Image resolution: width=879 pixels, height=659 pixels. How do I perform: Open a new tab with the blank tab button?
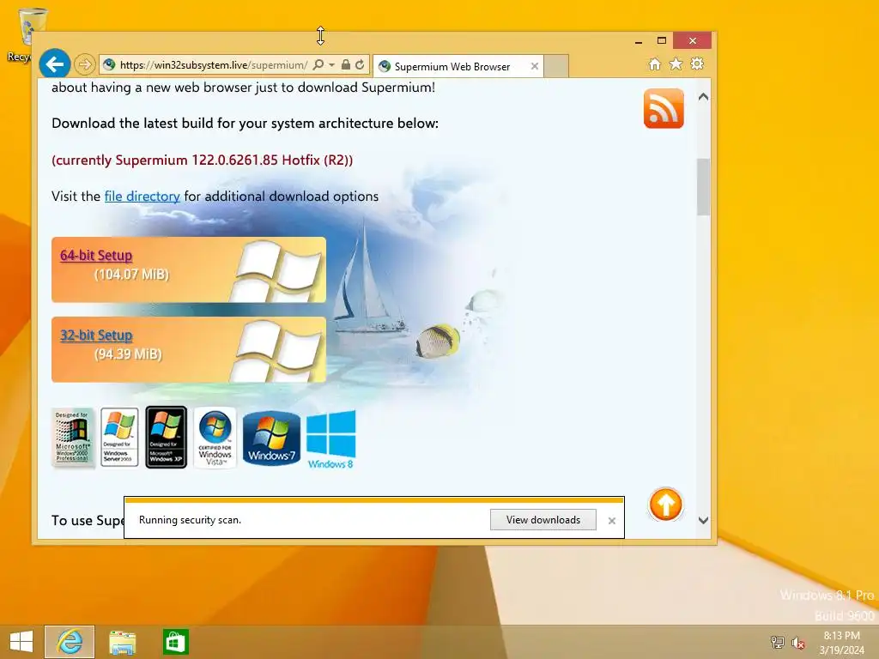(x=556, y=66)
